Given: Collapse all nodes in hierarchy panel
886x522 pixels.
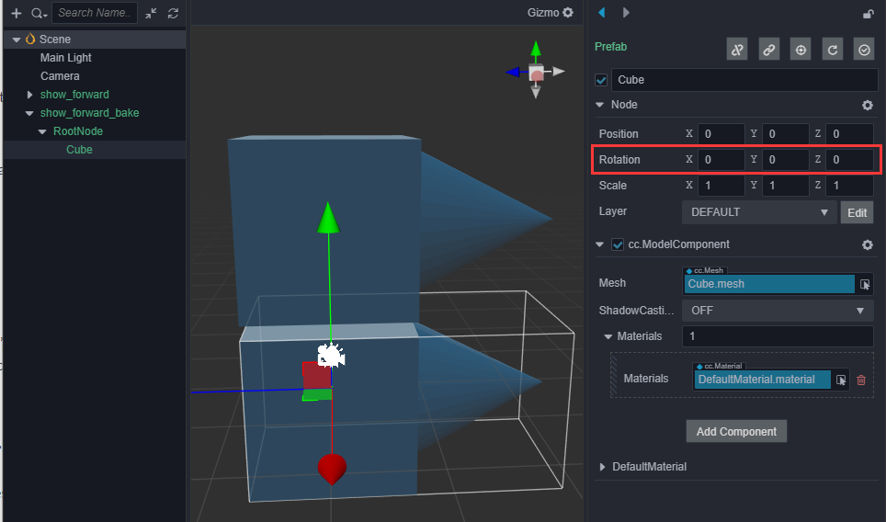Looking at the screenshot, I should pyautogui.click(x=152, y=13).
